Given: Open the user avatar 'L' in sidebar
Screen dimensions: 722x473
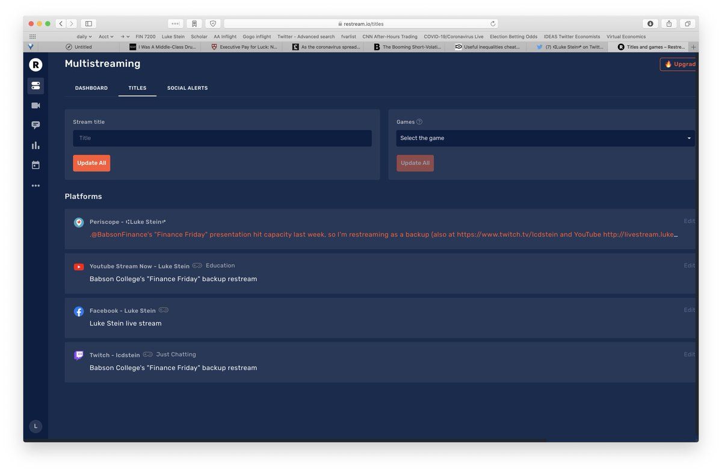Looking at the screenshot, I should tap(35, 426).
